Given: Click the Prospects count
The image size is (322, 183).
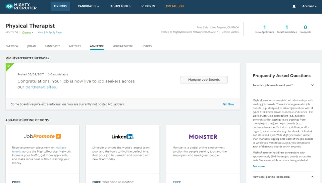Looking at the screenshot, I should [x=305, y=27].
